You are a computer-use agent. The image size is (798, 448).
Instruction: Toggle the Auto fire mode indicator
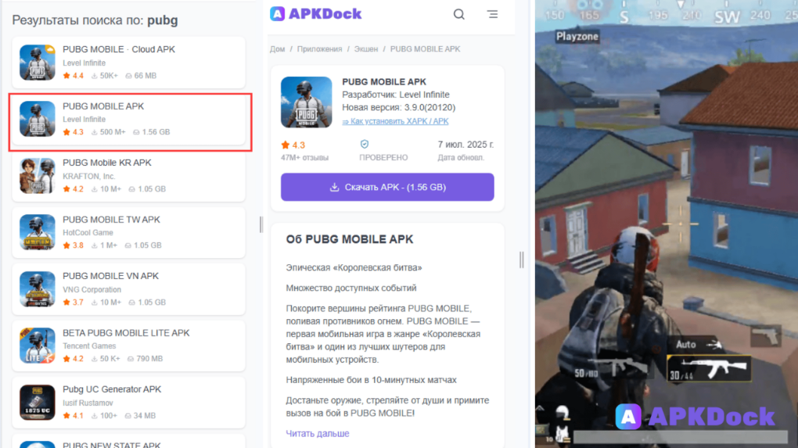coord(698,345)
